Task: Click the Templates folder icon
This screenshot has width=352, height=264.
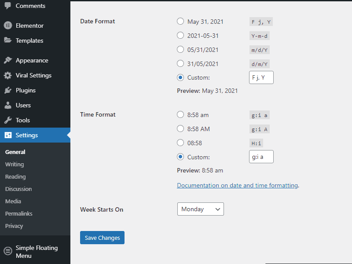Action: point(8,40)
